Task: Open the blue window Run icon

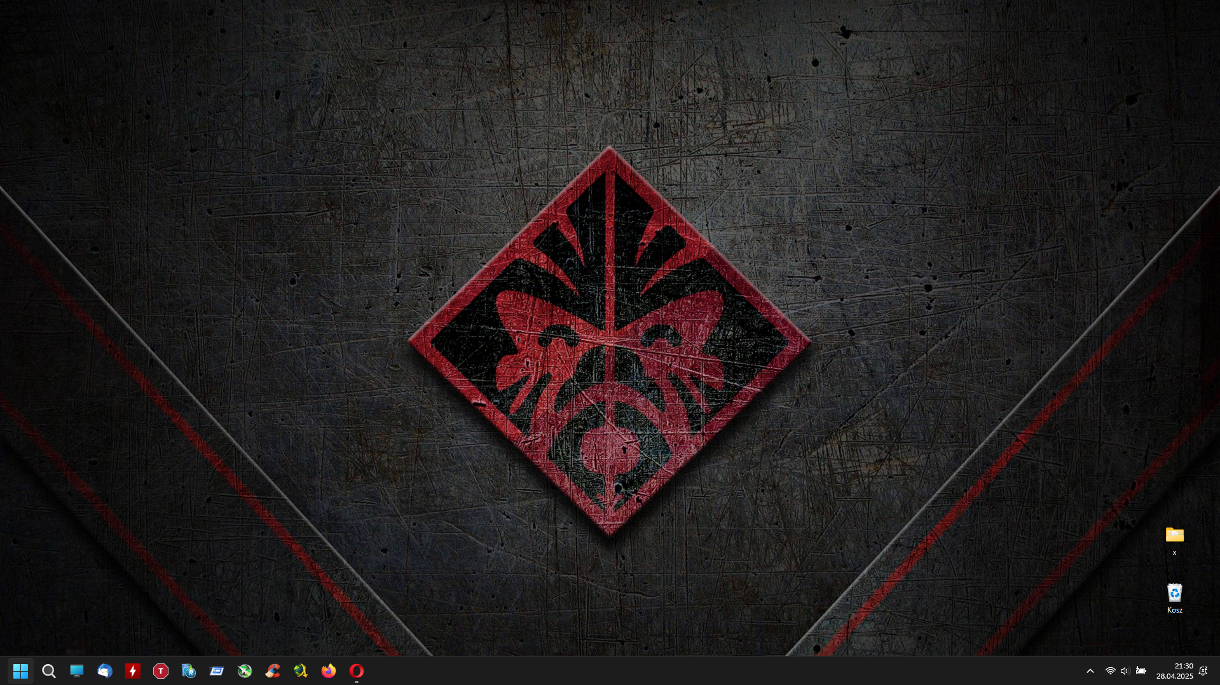Action: 216,671
